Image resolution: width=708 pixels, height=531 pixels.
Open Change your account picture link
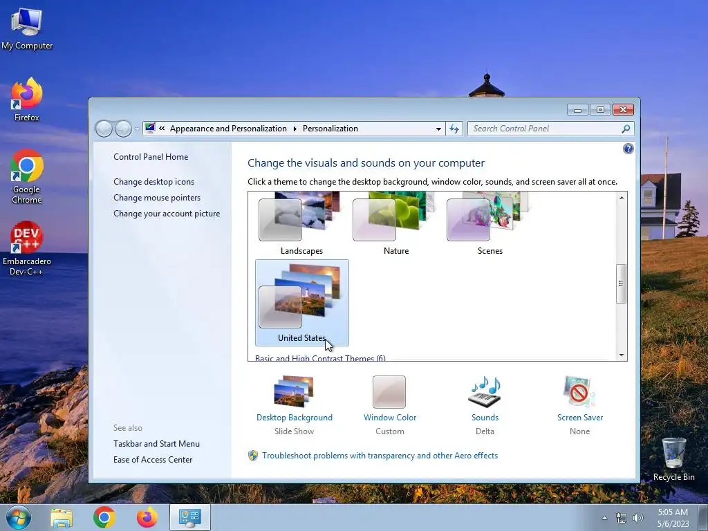click(x=167, y=214)
